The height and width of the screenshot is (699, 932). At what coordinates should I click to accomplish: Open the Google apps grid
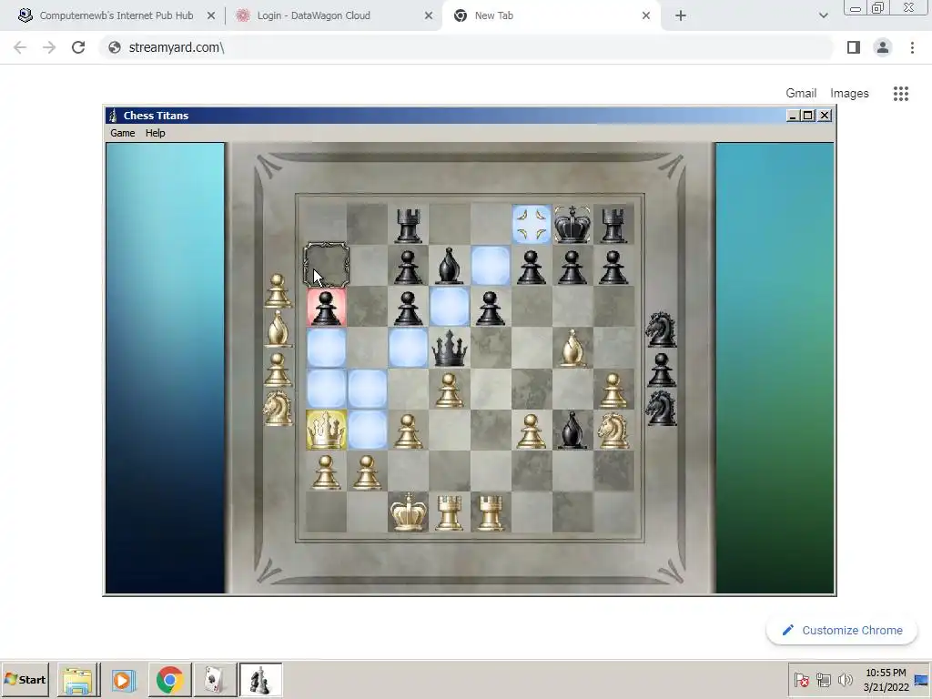pos(901,94)
